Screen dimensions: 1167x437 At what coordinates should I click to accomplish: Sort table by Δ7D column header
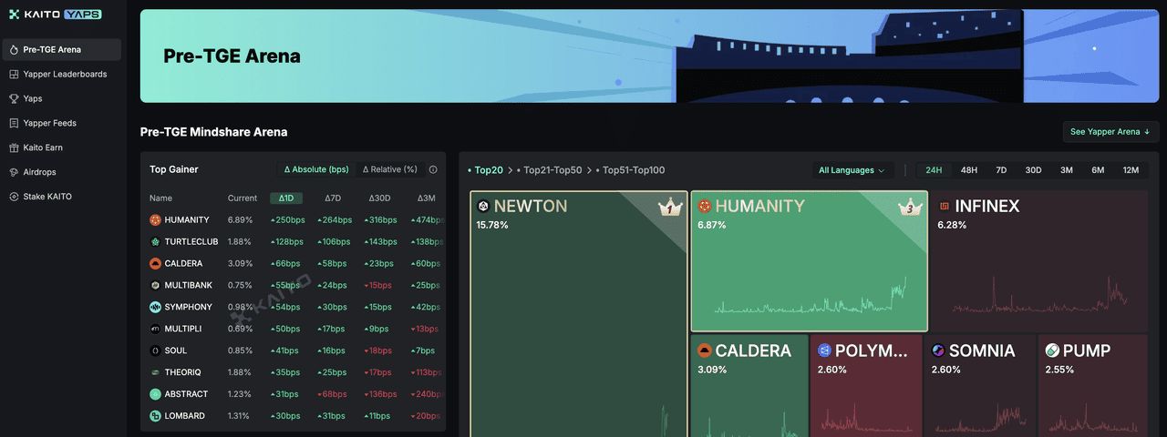click(333, 198)
